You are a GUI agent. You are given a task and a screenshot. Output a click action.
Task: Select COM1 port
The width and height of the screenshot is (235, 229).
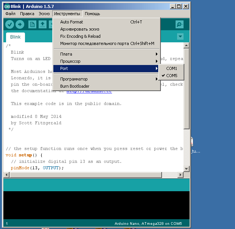[171, 68]
